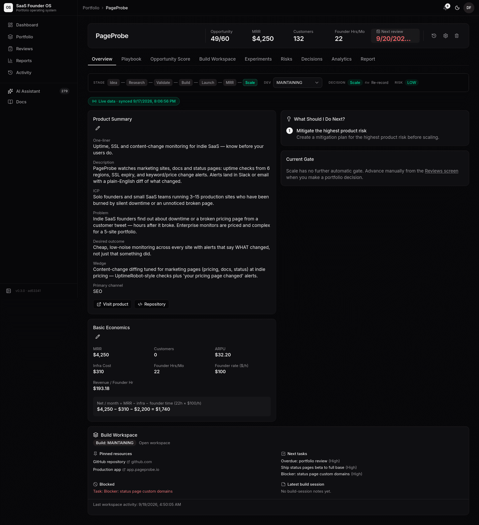479x525 pixels.
Task: Click the Latest build session note icon
Action: pyautogui.click(x=283, y=484)
